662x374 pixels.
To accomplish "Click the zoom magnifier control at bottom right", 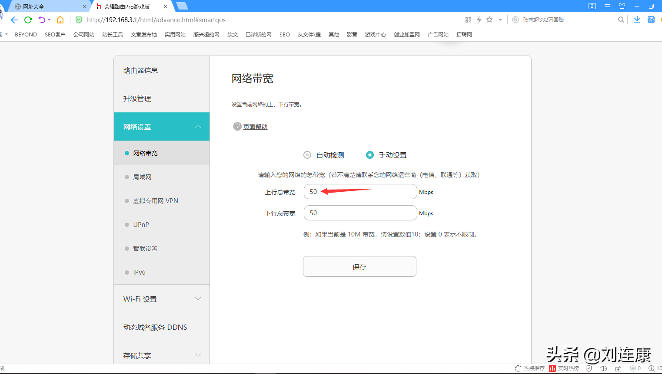I will tap(651, 368).
